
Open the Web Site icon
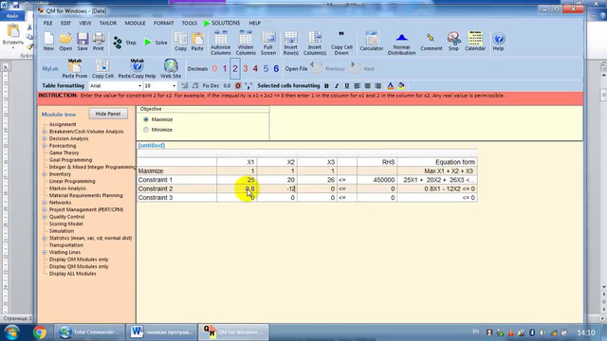(x=171, y=69)
